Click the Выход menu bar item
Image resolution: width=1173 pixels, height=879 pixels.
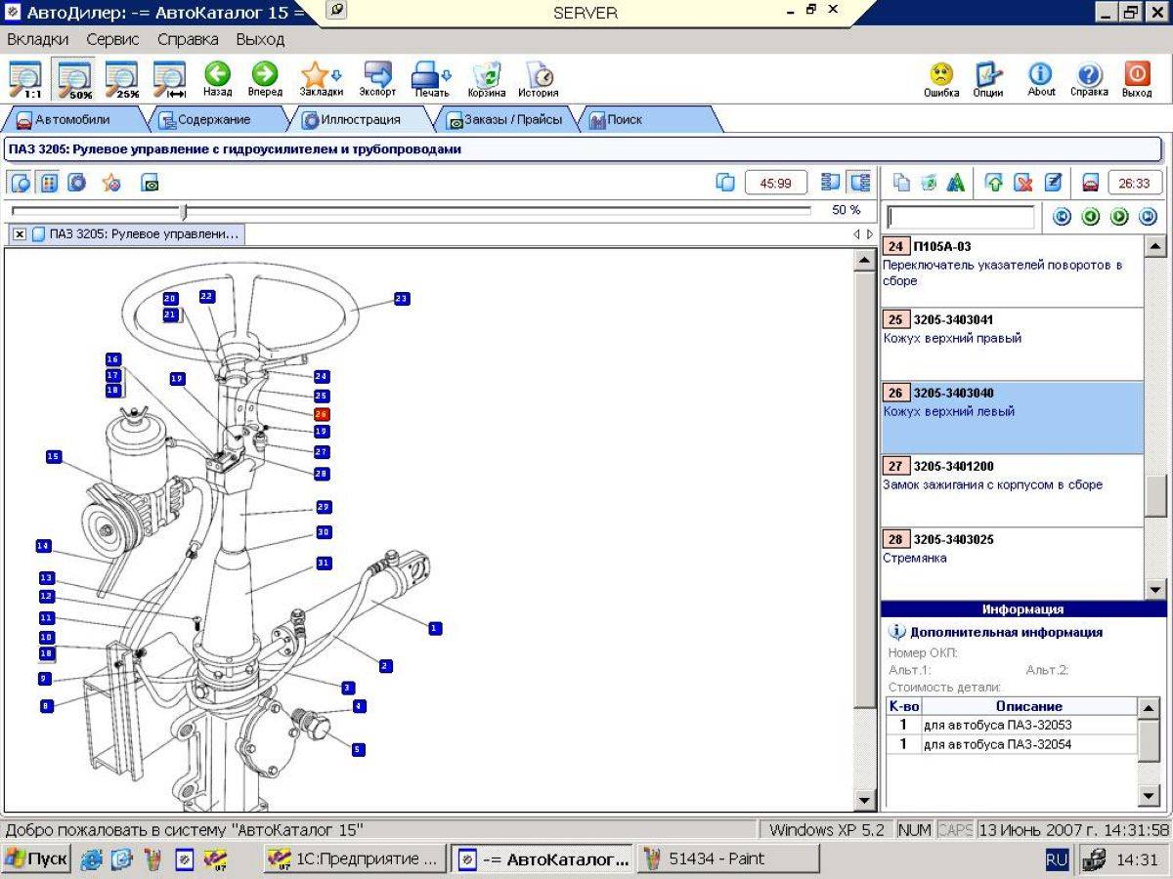point(260,40)
